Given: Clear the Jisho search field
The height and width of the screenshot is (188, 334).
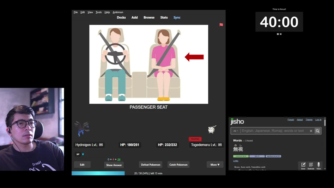Looking at the screenshot, I should point(311,131).
